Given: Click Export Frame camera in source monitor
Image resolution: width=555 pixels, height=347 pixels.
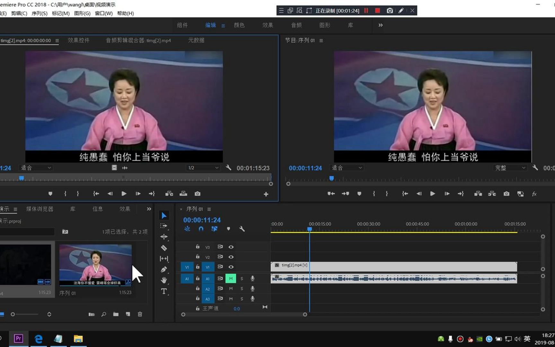Looking at the screenshot, I should (x=198, y=194).
